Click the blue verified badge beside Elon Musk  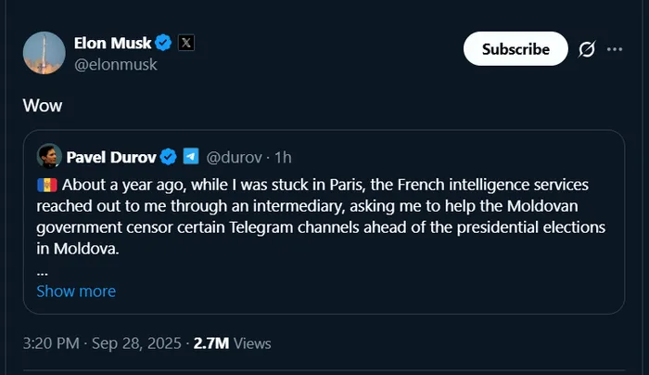pyautogui.click(x=163, y=42)
